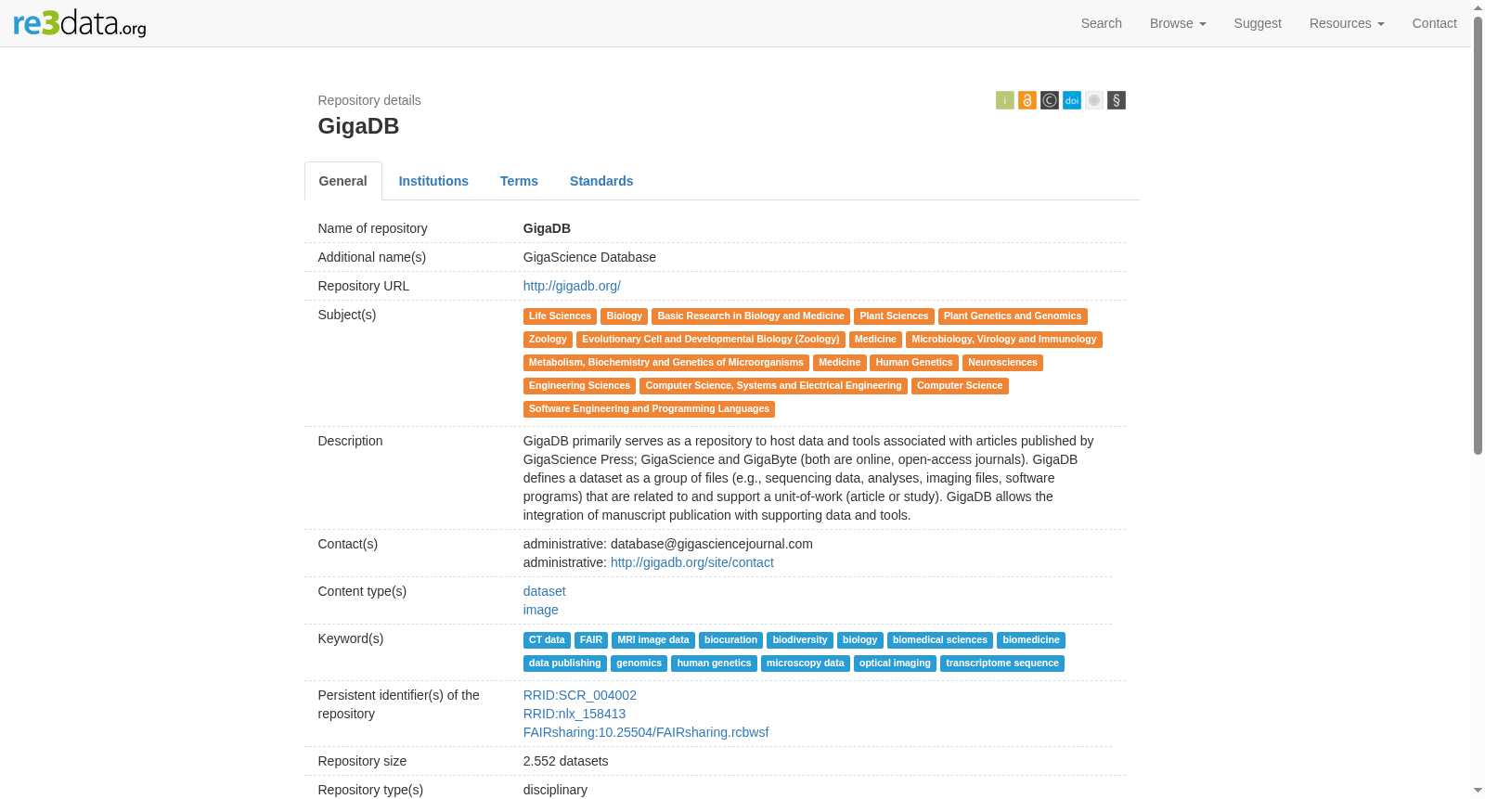The width and height of the screenshot is (1485, 799).
Task: Click the data publishing keyword tag
Action: click(565, 664)
